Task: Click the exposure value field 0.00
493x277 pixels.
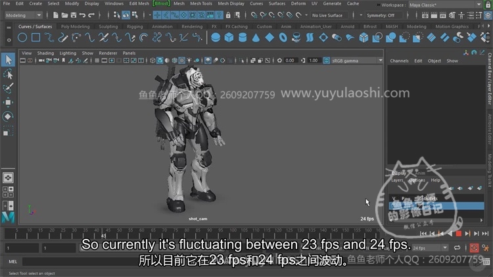Action: tap(290, 61)
